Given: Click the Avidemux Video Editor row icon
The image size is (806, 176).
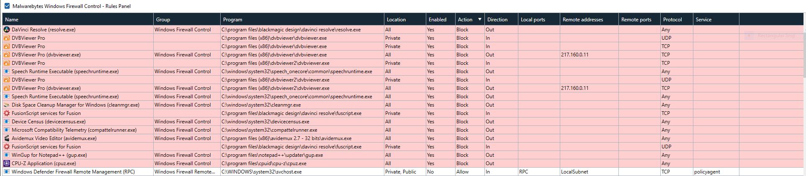Looking at the screenshot, I should tap(7, 138).
